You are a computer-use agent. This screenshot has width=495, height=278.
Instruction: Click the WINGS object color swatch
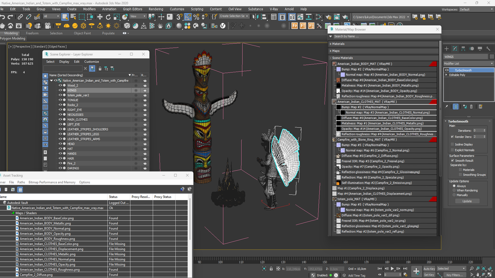492,57
